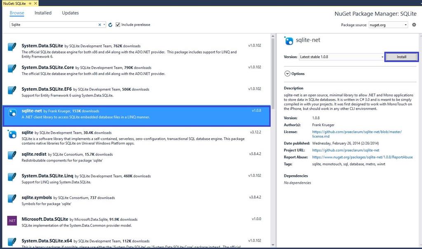Click the Dependencies heading
Viewport: 422px width, 249px height.
[x=296, y=176]
